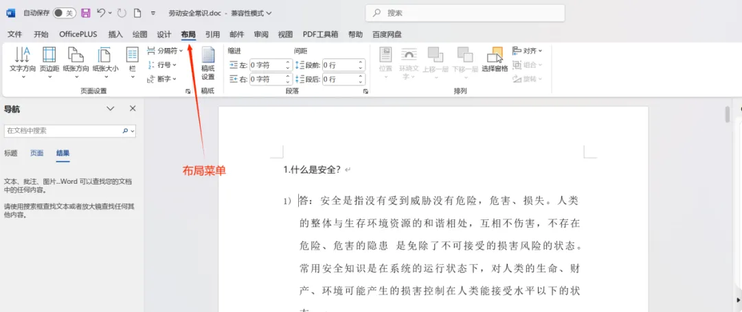Switch to the 布局 Layout tab
The height and width of the screenshot is (312, 742).
188,34
